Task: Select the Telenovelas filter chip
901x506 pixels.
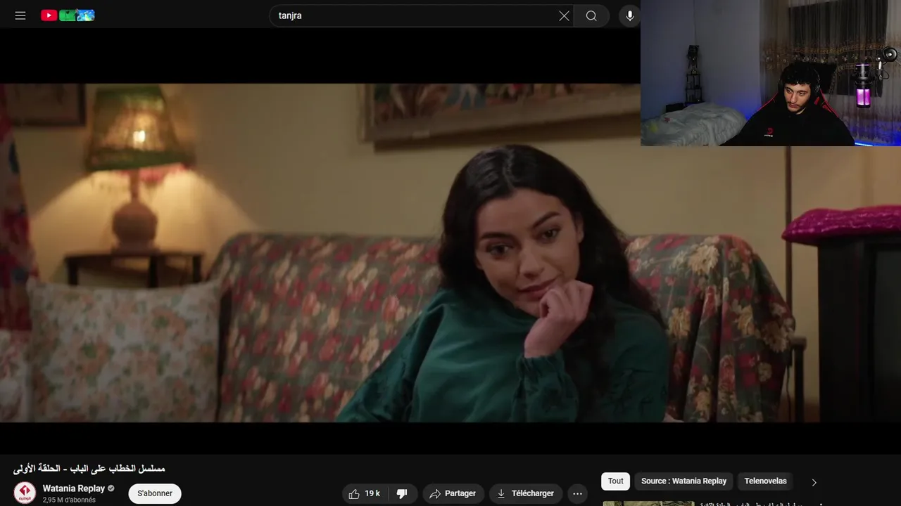Action: point(765,481)
